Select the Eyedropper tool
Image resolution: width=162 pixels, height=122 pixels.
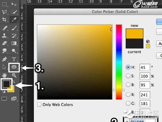14,19
